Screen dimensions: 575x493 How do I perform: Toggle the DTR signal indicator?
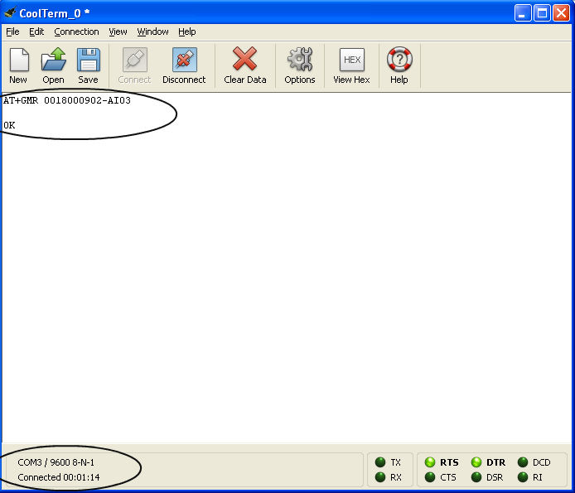[477, 462]
